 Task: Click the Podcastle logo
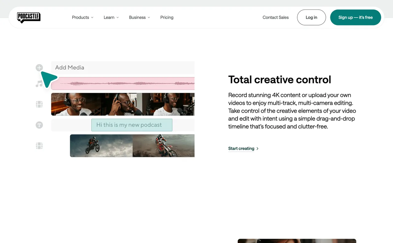click(28, 17)
